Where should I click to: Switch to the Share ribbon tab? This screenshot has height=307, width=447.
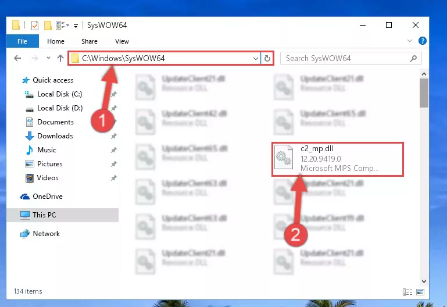[x=90, y=41]
